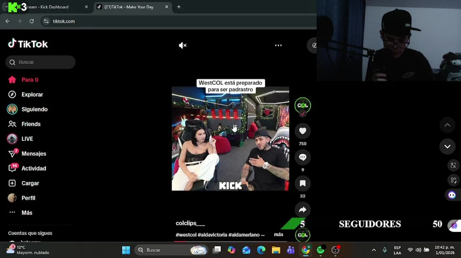The height and width of the screenshot is (258, 461).
Task: Go forward in the browser
Action: (x=20, y=21)
